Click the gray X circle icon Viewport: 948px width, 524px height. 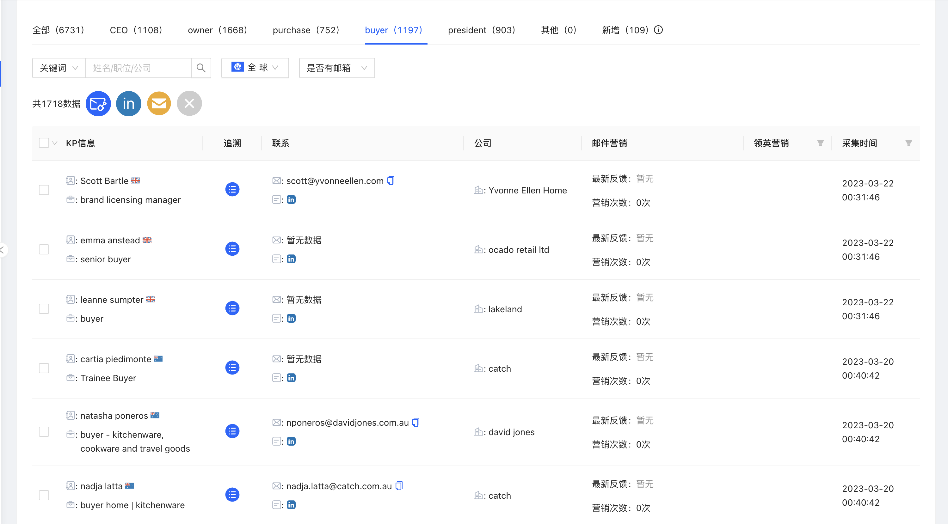tap(189, 104)
